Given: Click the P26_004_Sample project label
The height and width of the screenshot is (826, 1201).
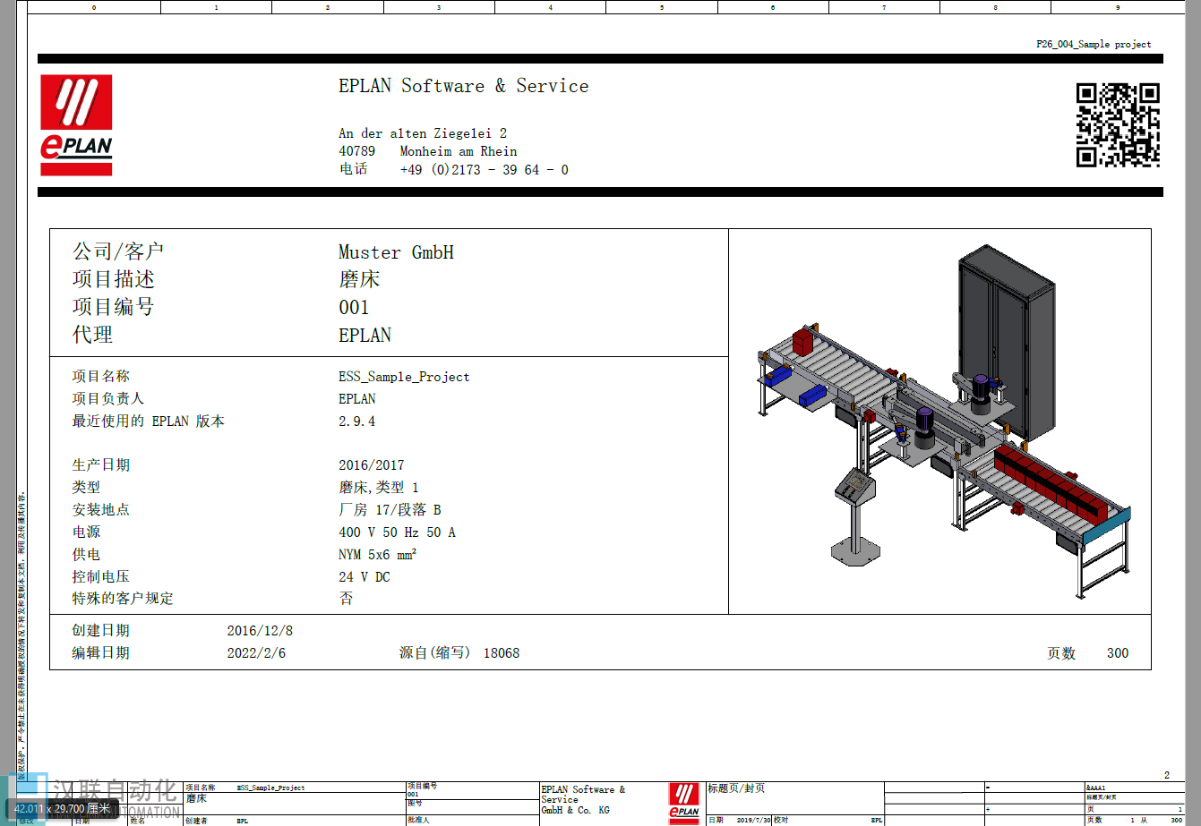Looking at the screenshot, I should point(1094,44).
